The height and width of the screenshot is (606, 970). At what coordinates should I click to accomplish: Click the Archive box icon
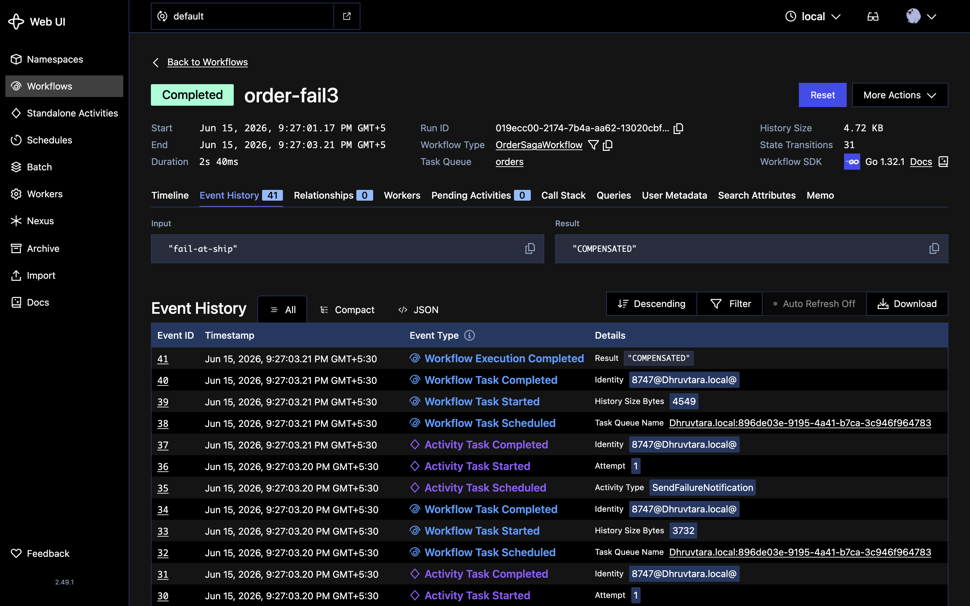[x=16, y=248]
